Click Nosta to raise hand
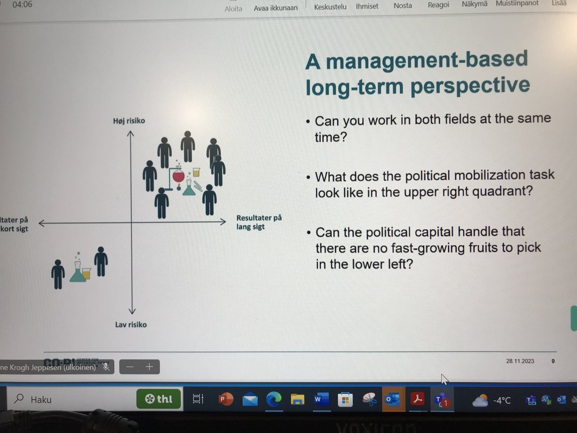The image size is (577, 433). point(402,6)
